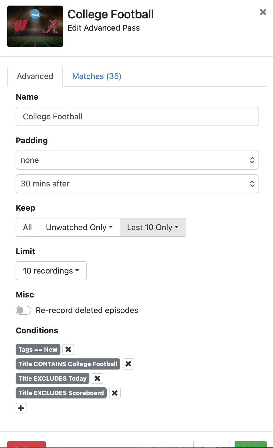Screen dimensions: 273x448
Task: Click the Name input field
Action: pos(137,117)
